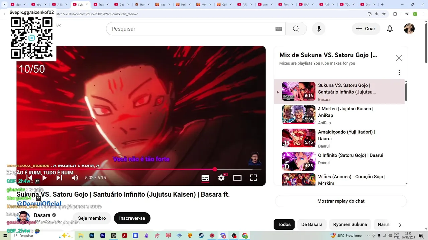
Task: Open browser zoom magnifier in address bar
Action: 377,14
